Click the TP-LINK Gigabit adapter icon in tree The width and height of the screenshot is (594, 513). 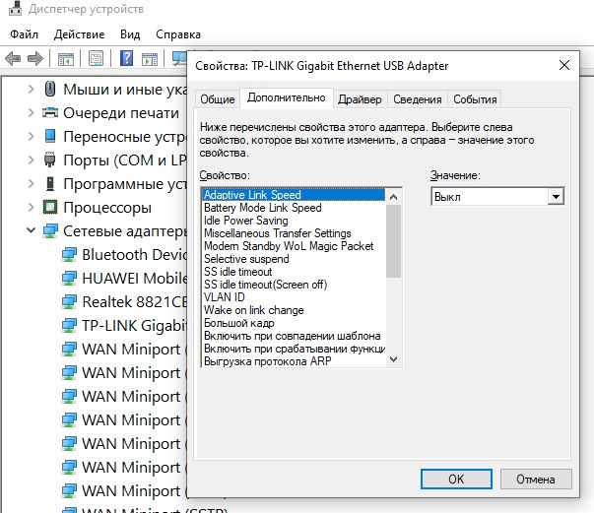[69, 325]
